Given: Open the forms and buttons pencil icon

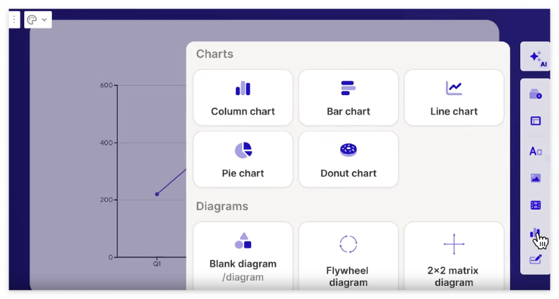Looking at the screenshot, I should 535,259.
